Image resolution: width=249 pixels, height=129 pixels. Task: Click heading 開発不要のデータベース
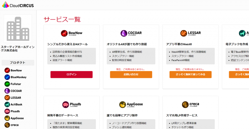63,115
